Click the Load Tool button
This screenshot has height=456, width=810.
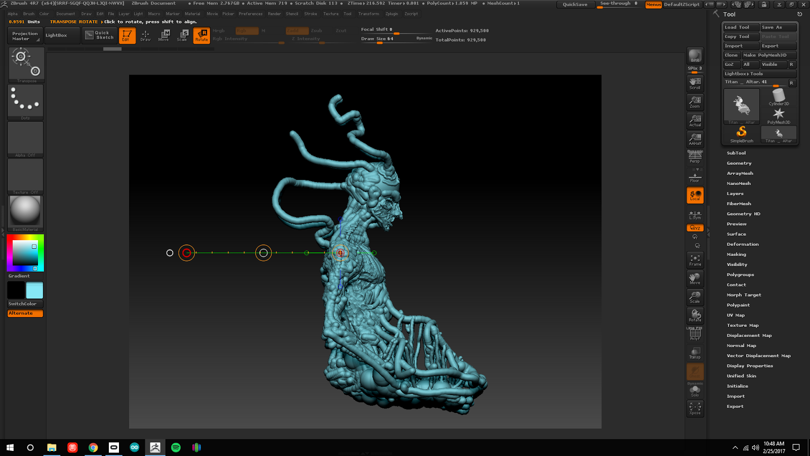click(741, 27)
